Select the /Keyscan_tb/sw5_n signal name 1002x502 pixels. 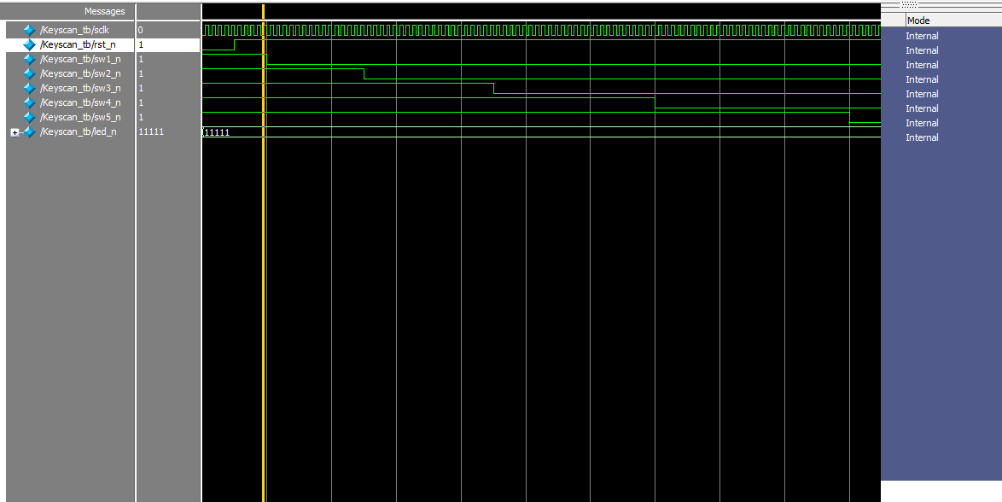(x=80, y=117)
